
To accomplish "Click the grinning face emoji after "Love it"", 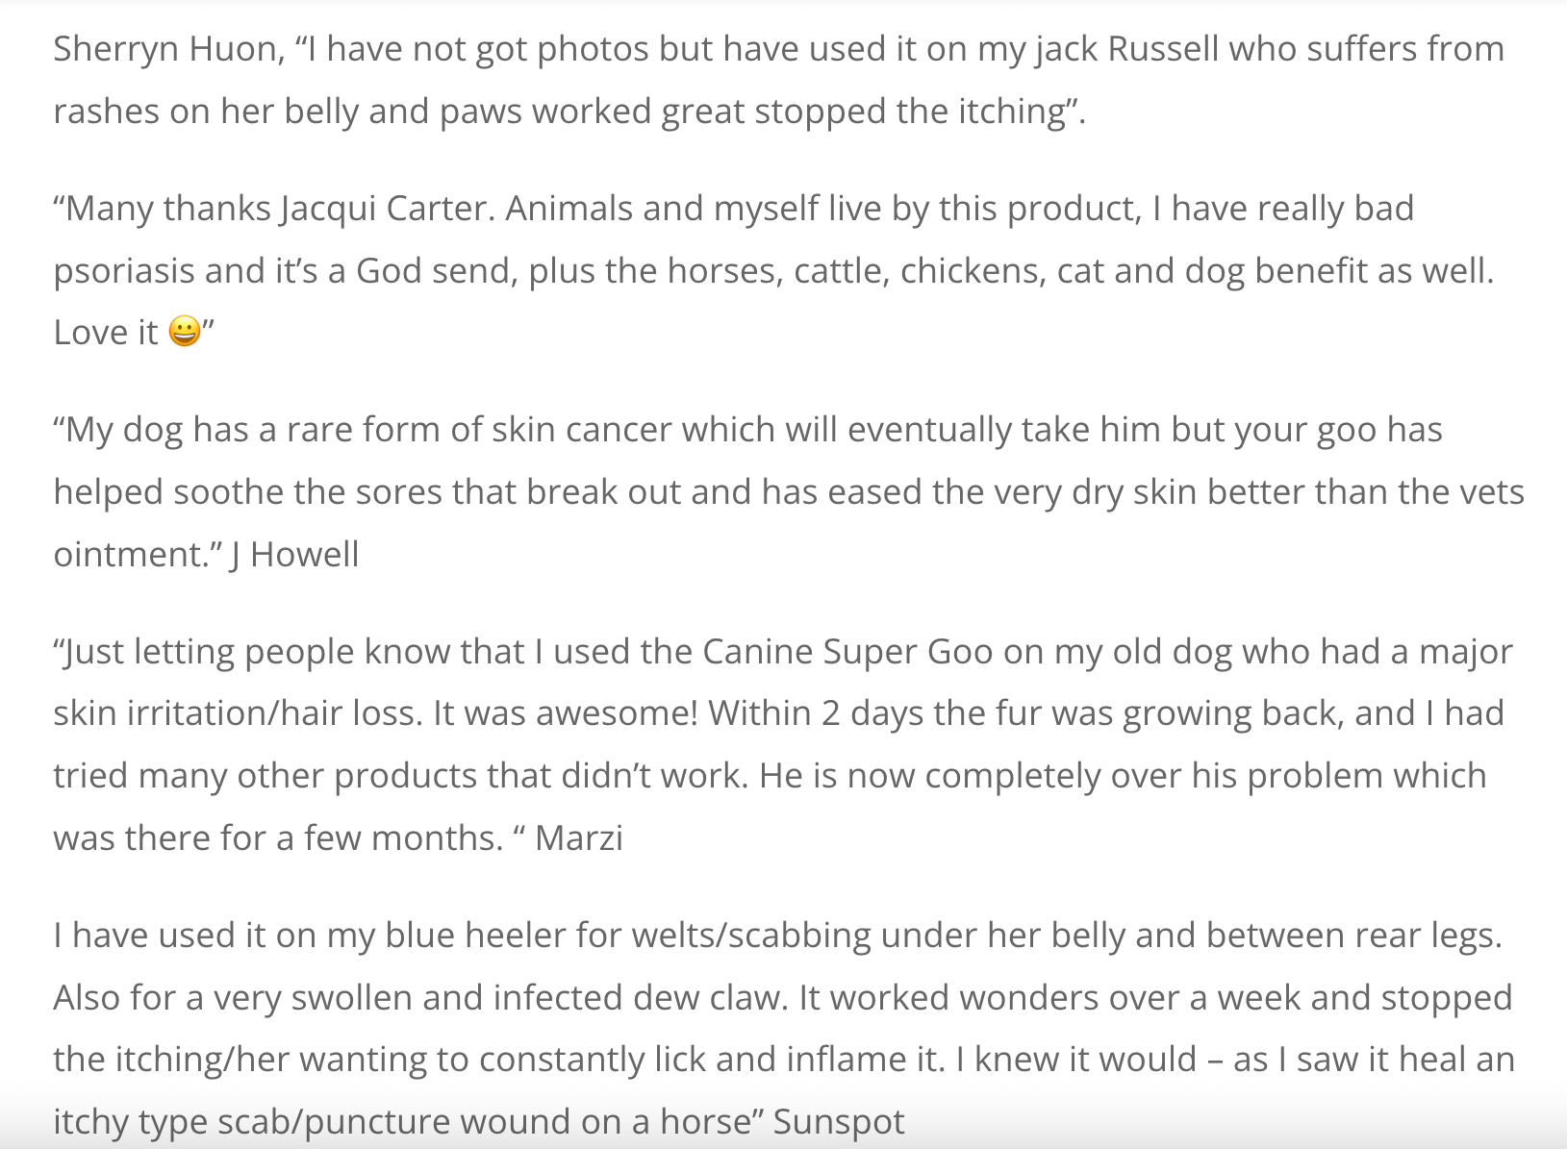I will pos(184,333).
